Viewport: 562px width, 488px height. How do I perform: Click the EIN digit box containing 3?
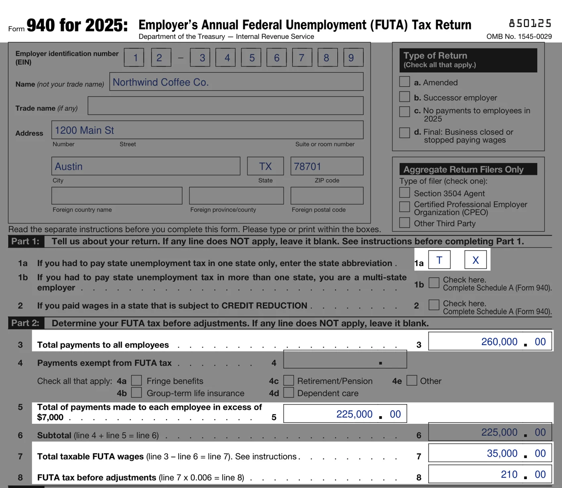tap(200, 57)
